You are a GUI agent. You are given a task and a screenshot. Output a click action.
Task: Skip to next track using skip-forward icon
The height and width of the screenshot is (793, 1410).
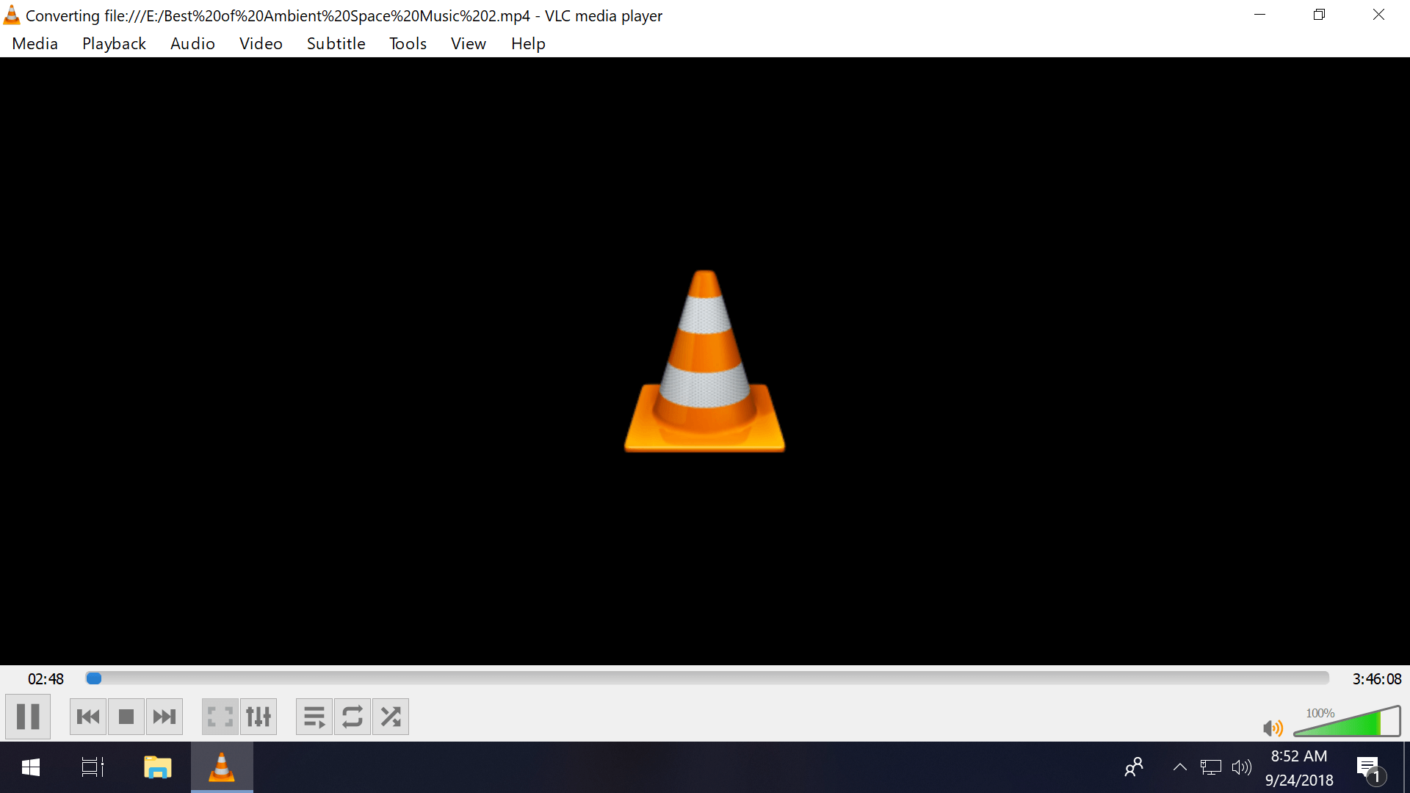164,716
